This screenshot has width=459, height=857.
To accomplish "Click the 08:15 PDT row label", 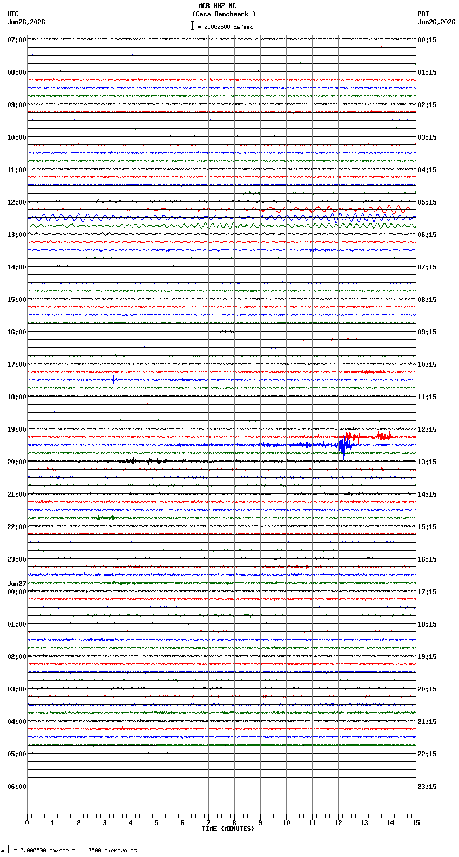I will (x=427, y=300).
